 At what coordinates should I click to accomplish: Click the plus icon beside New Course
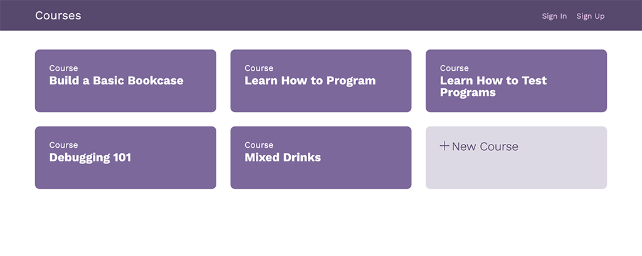pos(445,146)
